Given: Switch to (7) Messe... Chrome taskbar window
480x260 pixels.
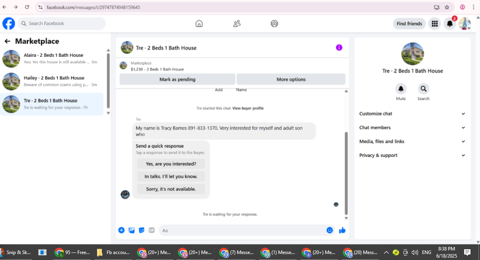Looking at the screenshot, I should click(x=237, y=252).
